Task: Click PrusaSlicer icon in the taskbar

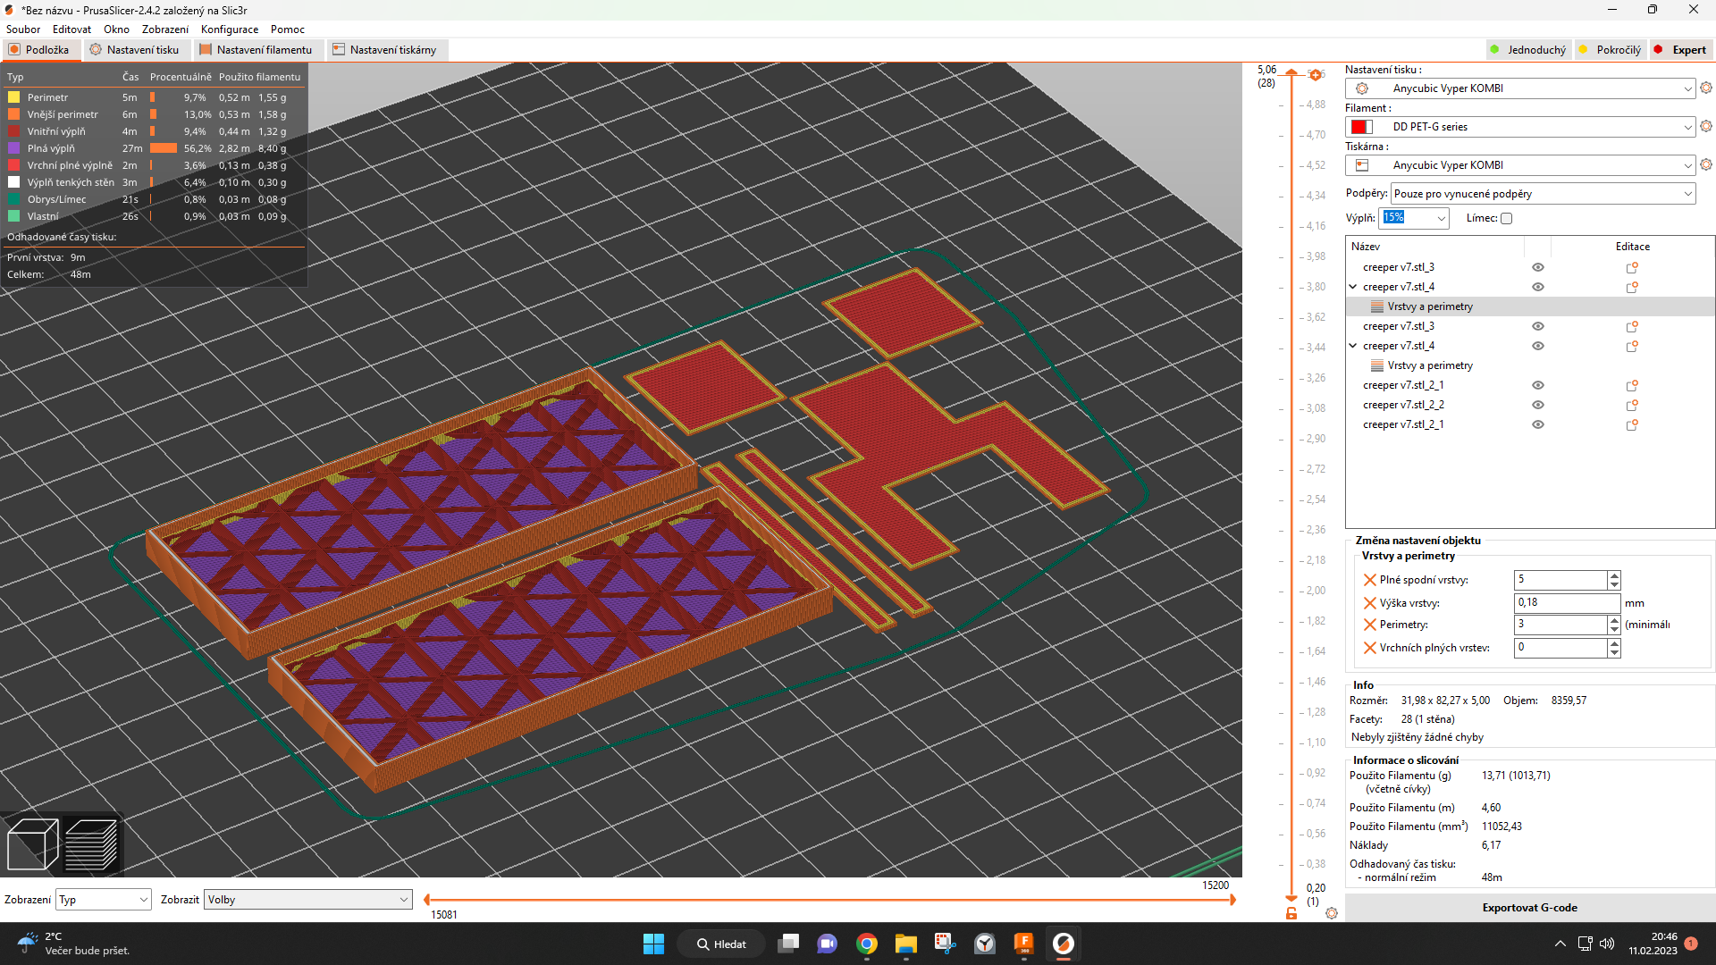Action: click(1063, 944)
